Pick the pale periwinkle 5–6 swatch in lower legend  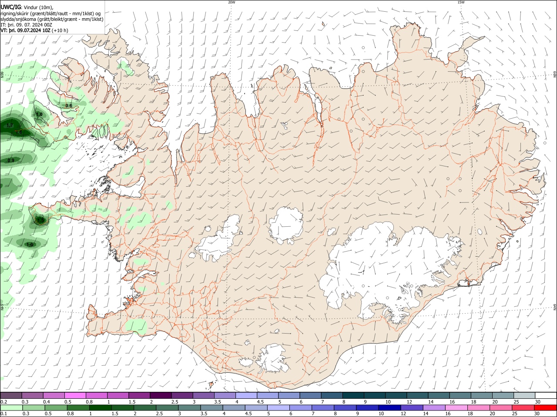coord(278,407)
